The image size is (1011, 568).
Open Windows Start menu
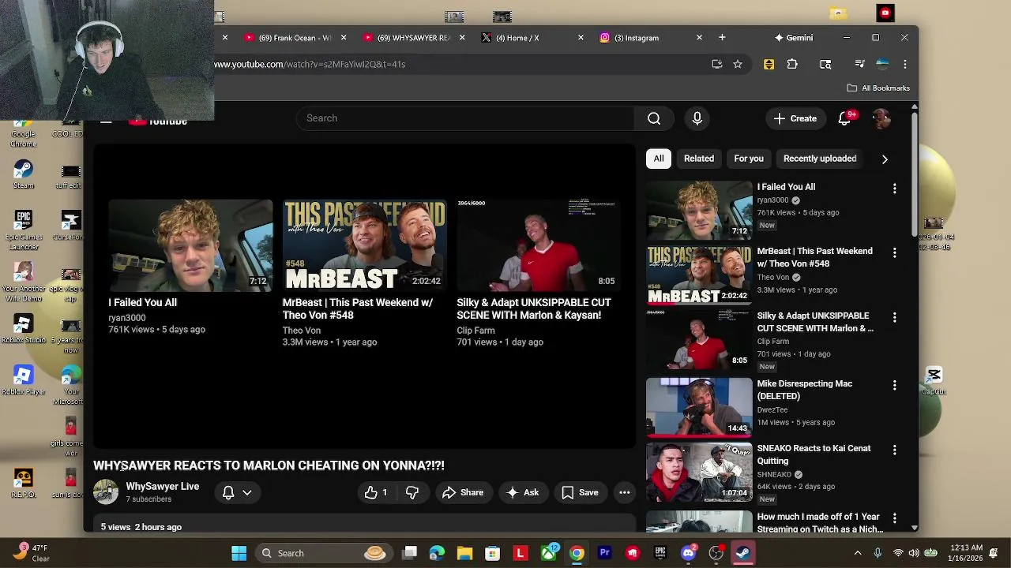(239, 553)
